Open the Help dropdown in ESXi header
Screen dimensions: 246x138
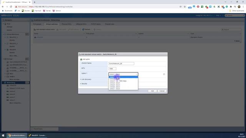pos(218,15)
